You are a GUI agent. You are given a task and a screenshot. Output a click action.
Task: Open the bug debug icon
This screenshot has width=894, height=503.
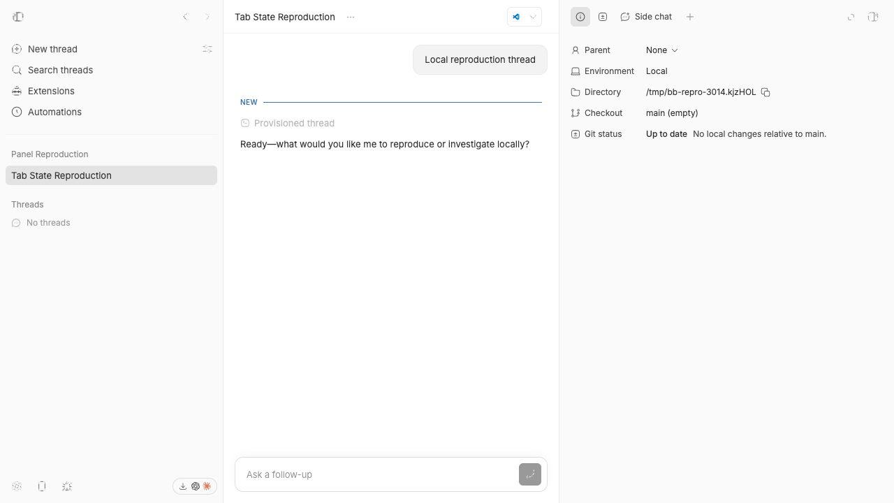coord(67,486)
